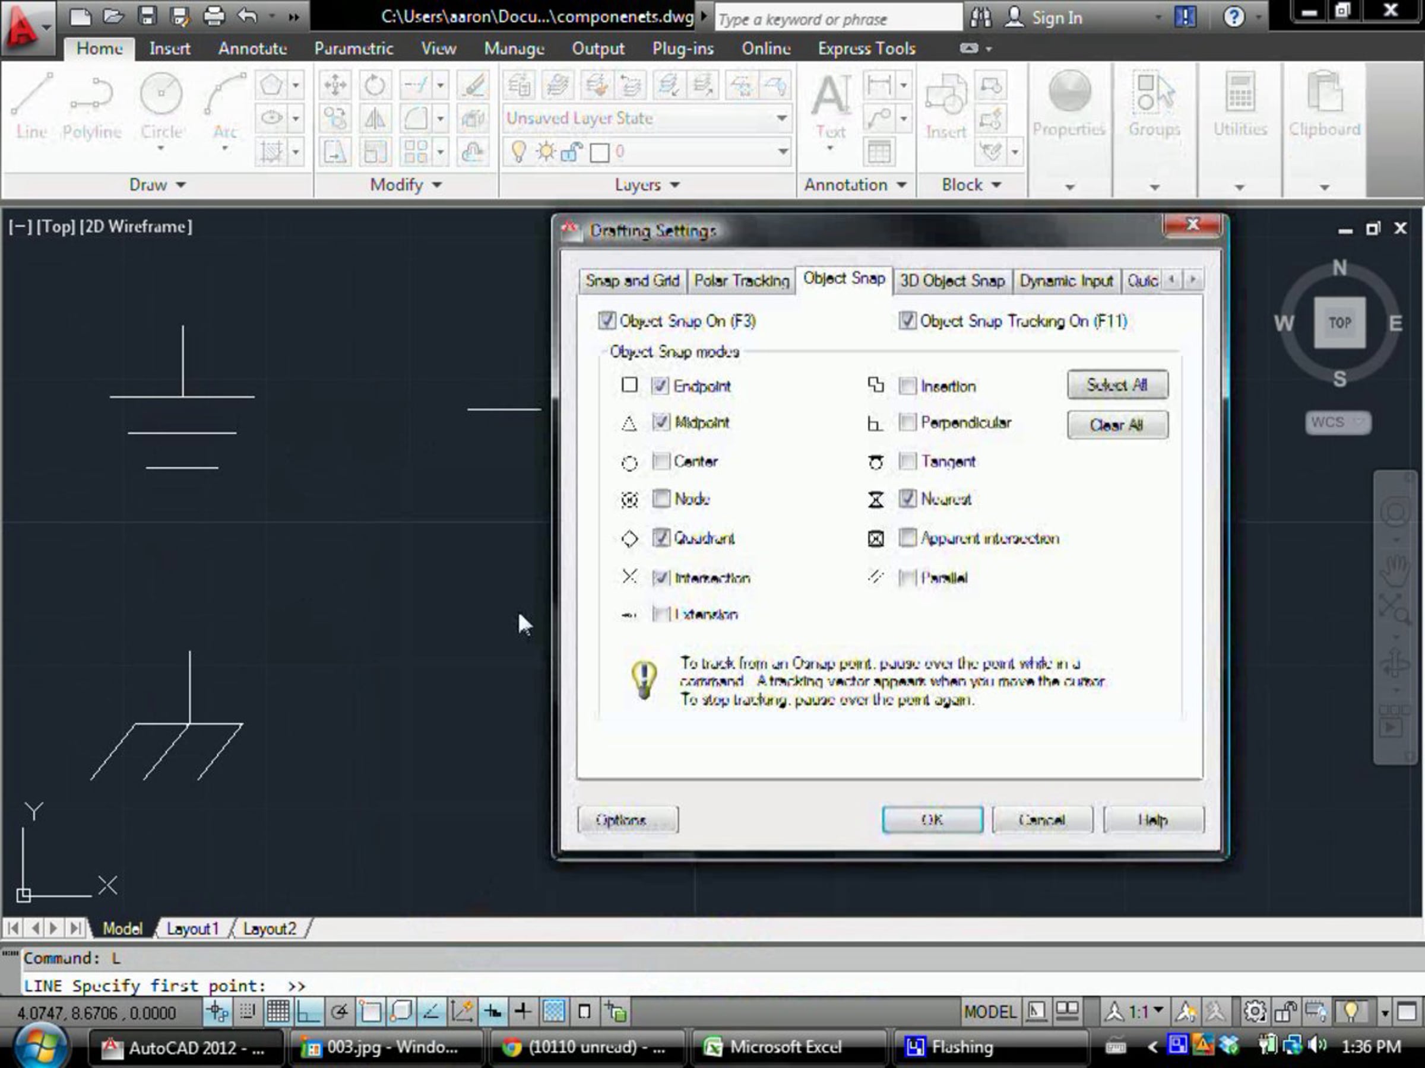Enable the Center object snap checkbox
1425x1068 pixels.
661,461
